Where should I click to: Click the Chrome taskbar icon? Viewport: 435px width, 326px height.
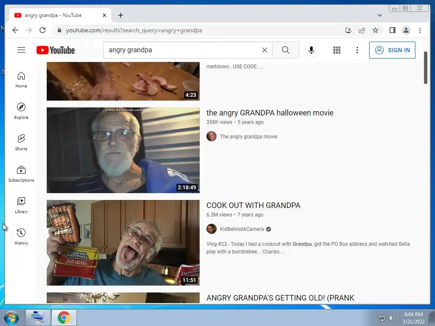(x=64, y=318)
